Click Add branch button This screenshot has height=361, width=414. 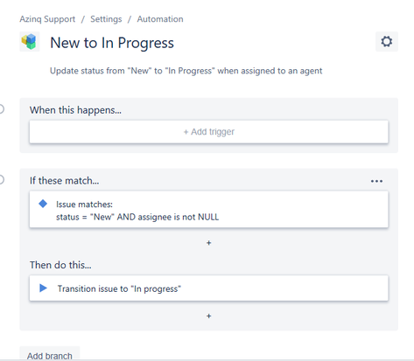click(50, 354)
